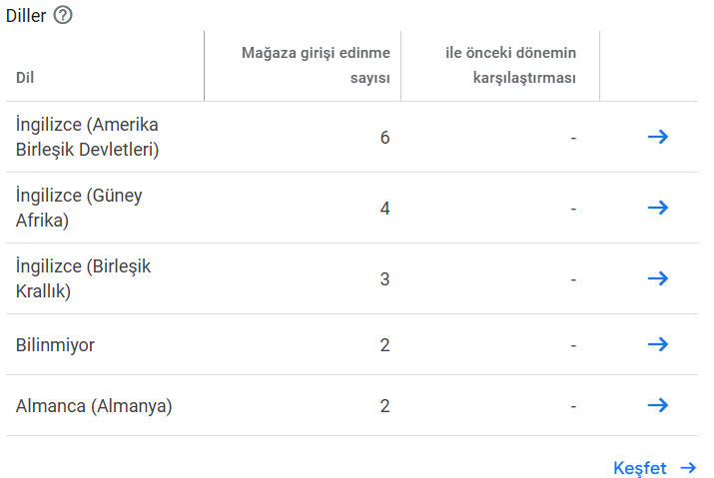
Task: Select the Almanca (Almanya) row label
Action: 94,405
